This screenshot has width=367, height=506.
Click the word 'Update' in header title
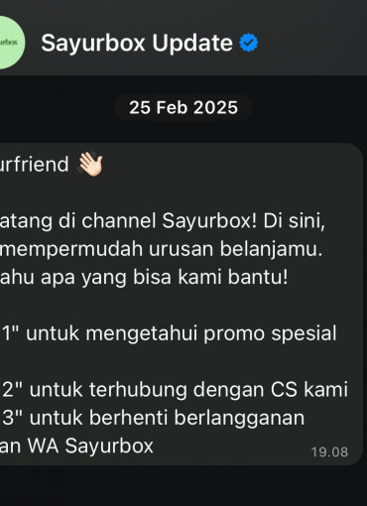pos(192,44)
